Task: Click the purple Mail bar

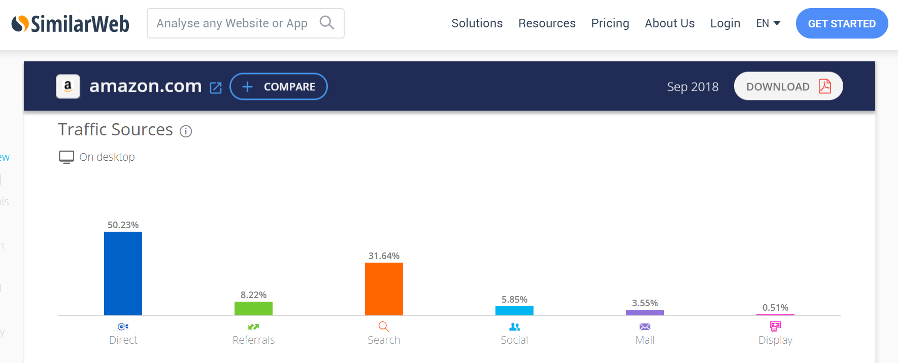Action: (645, 312)
